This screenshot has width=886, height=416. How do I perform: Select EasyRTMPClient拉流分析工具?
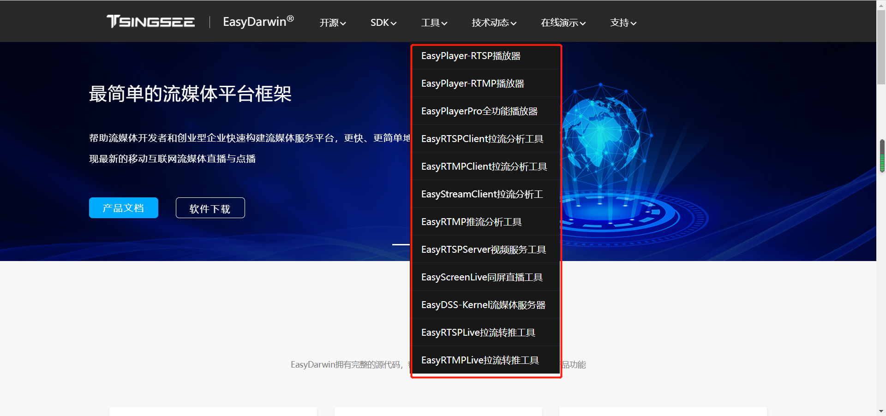tap(484, 166)
